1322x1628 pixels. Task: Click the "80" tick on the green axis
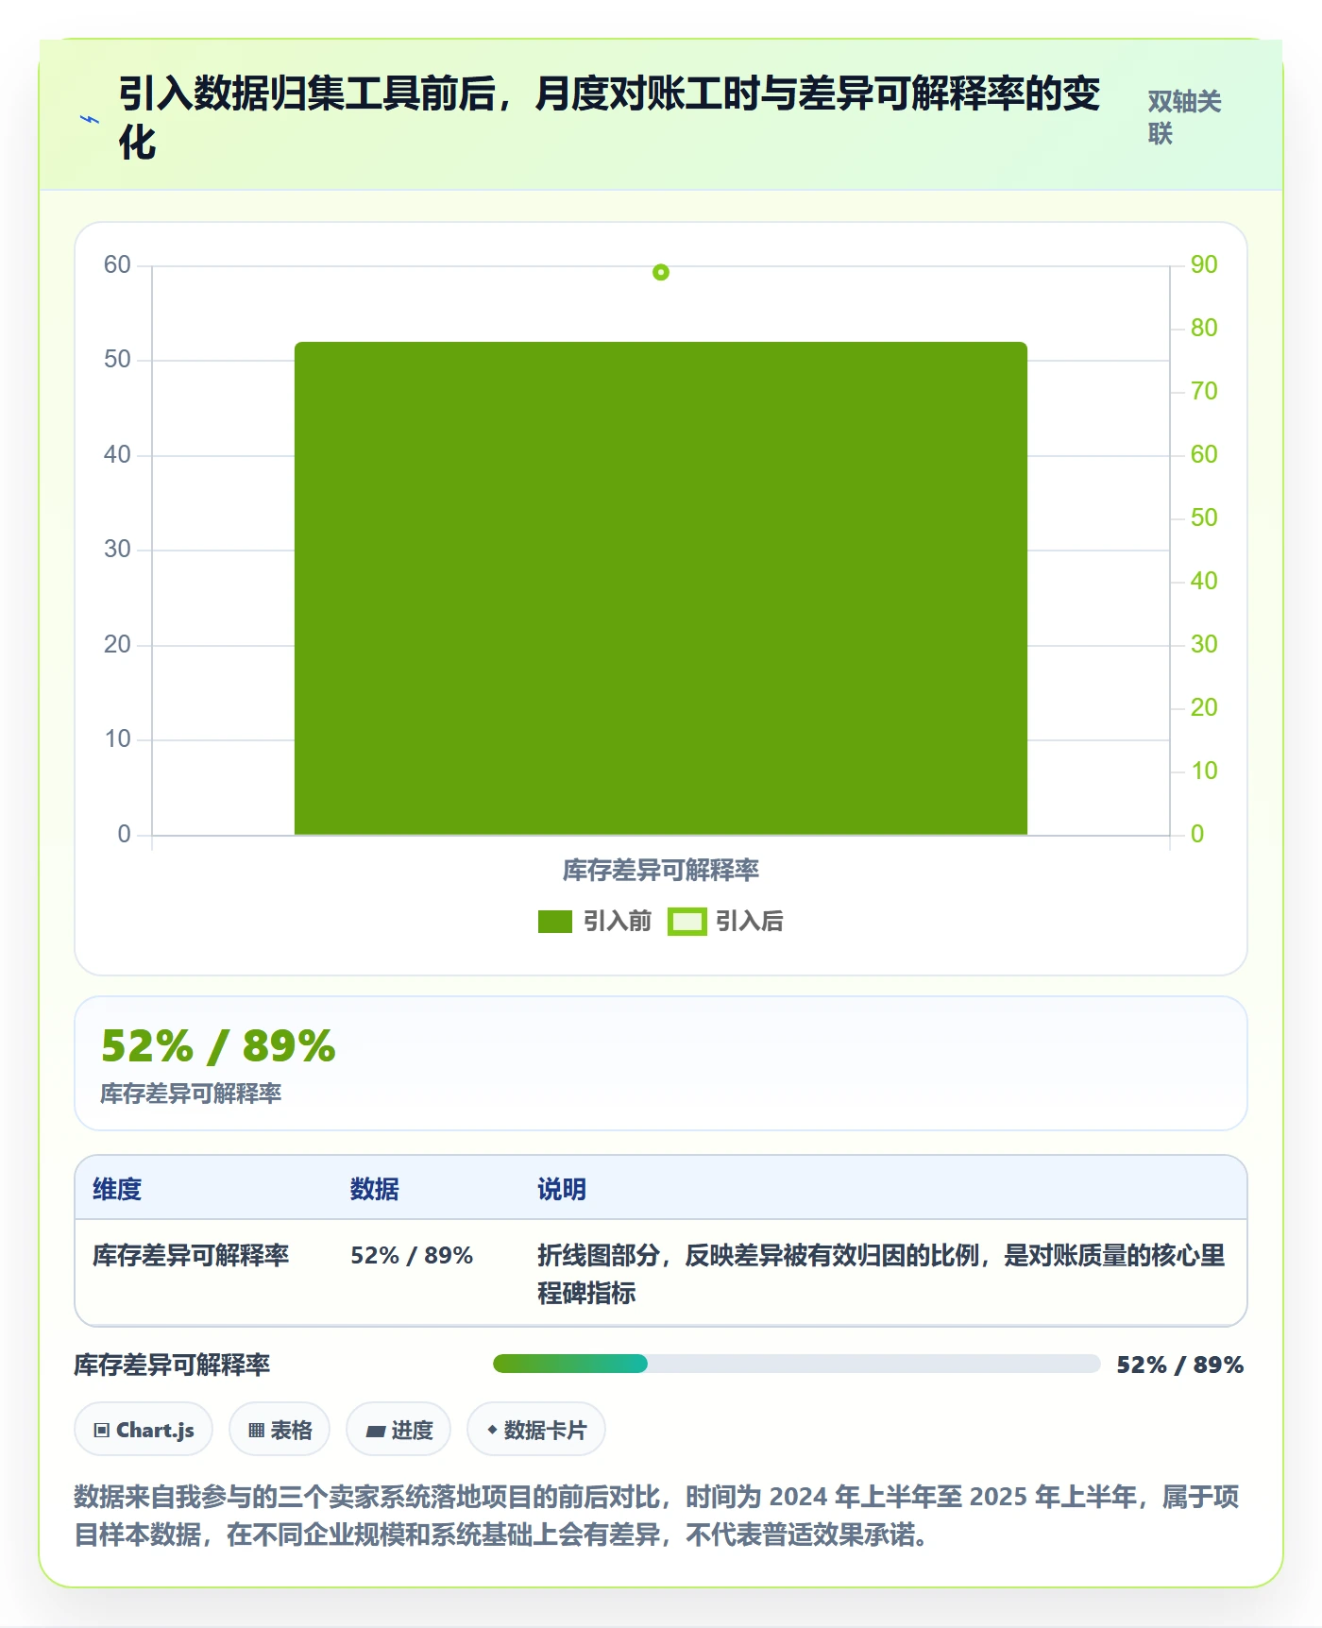pos(1203,328)
